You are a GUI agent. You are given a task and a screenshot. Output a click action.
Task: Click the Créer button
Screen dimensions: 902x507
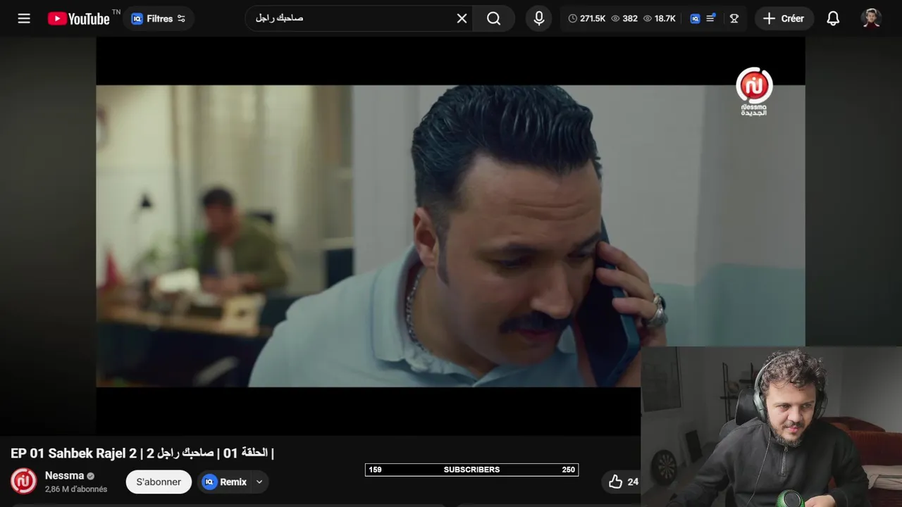coord(784,18)
